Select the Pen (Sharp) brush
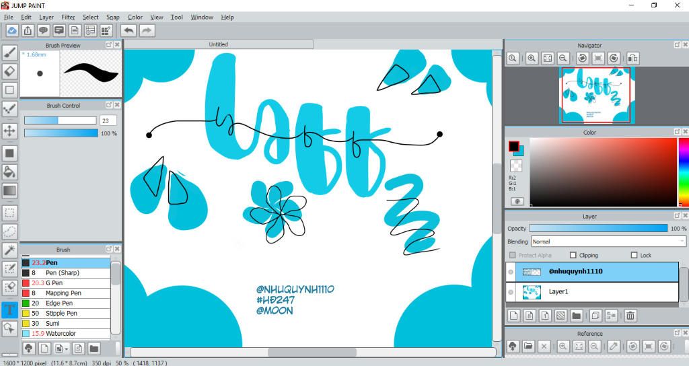 pyautogui.click(x=66, y=273)
